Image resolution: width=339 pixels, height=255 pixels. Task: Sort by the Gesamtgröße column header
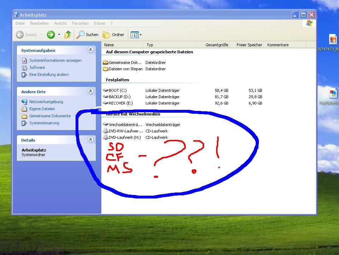[216, 45]
